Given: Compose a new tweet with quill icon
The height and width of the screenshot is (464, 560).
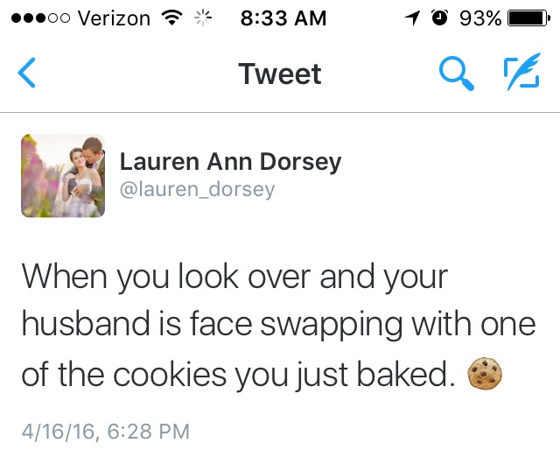Looking at the screenshot, I should (x=522, y=71).
